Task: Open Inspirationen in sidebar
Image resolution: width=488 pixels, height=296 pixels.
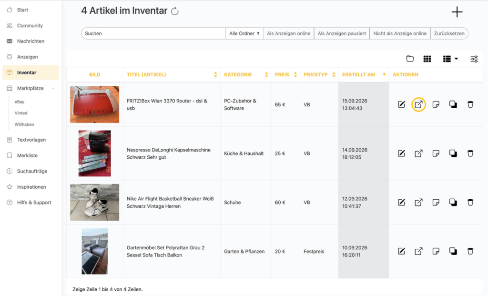Action: point(30,187)
